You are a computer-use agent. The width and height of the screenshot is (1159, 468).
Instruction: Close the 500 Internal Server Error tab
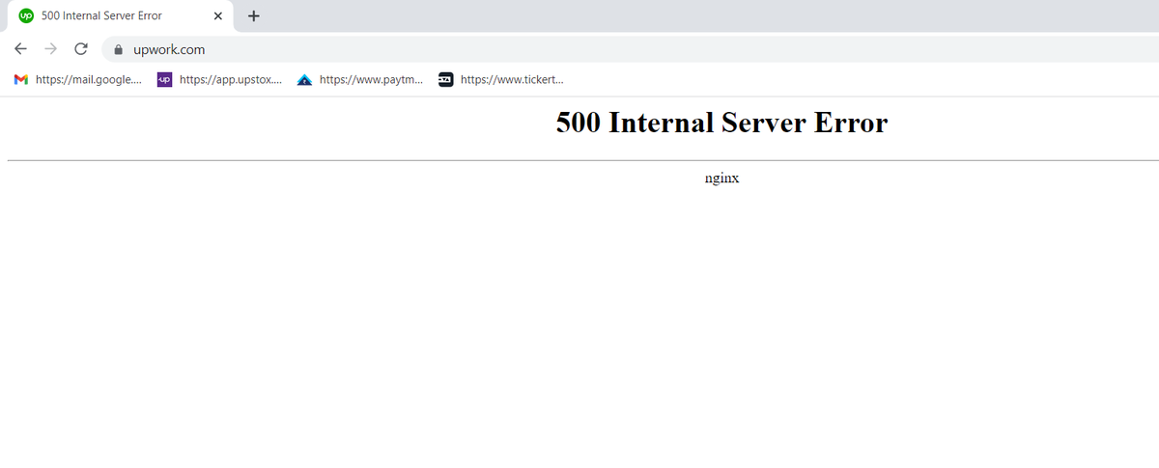point(218,15)
